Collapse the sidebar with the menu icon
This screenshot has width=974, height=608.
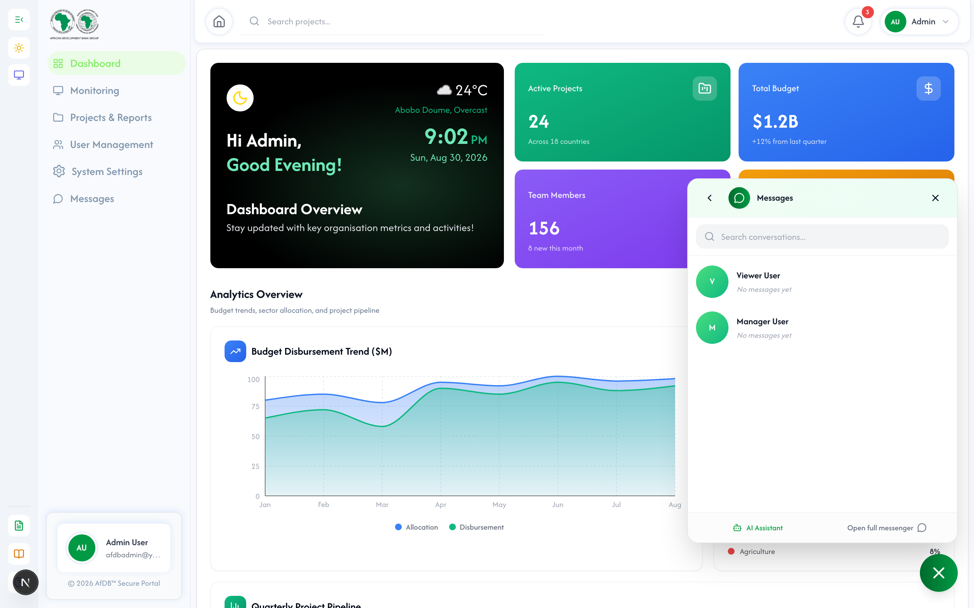point(19,19)
